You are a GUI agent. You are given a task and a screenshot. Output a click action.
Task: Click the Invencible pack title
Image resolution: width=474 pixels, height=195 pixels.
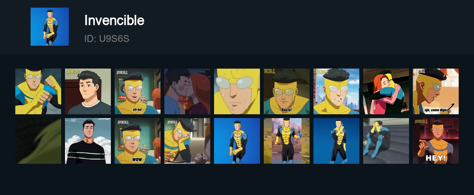(x=114, y=20)
